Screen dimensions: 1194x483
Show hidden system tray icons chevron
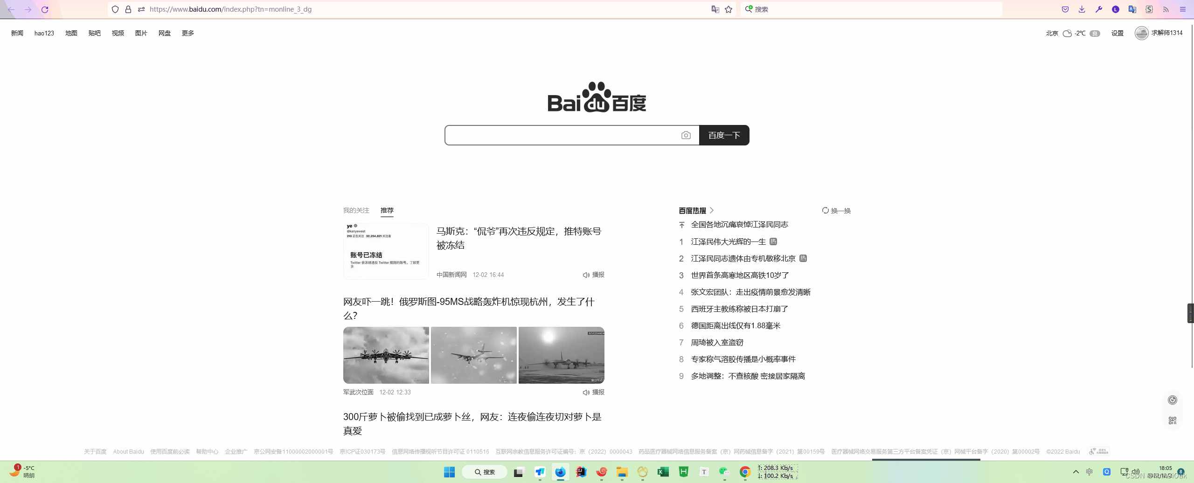[1076, 472]
